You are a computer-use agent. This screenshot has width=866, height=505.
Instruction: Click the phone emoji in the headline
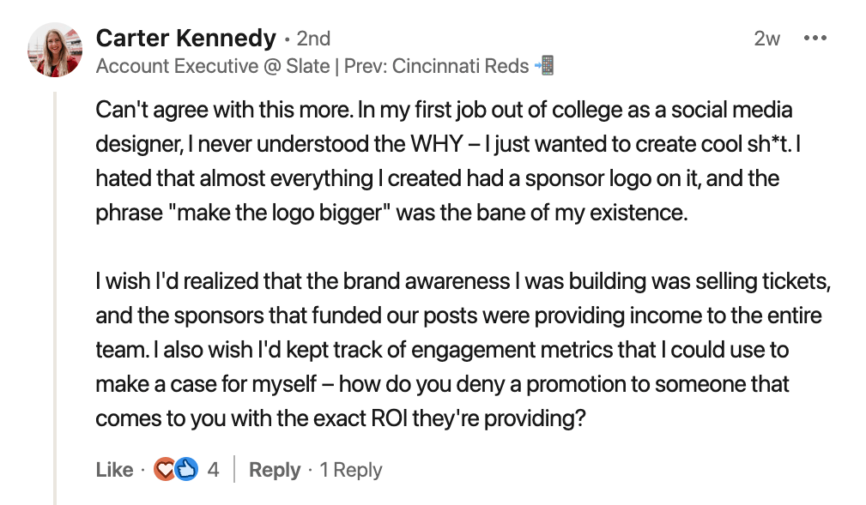point(543,66)
